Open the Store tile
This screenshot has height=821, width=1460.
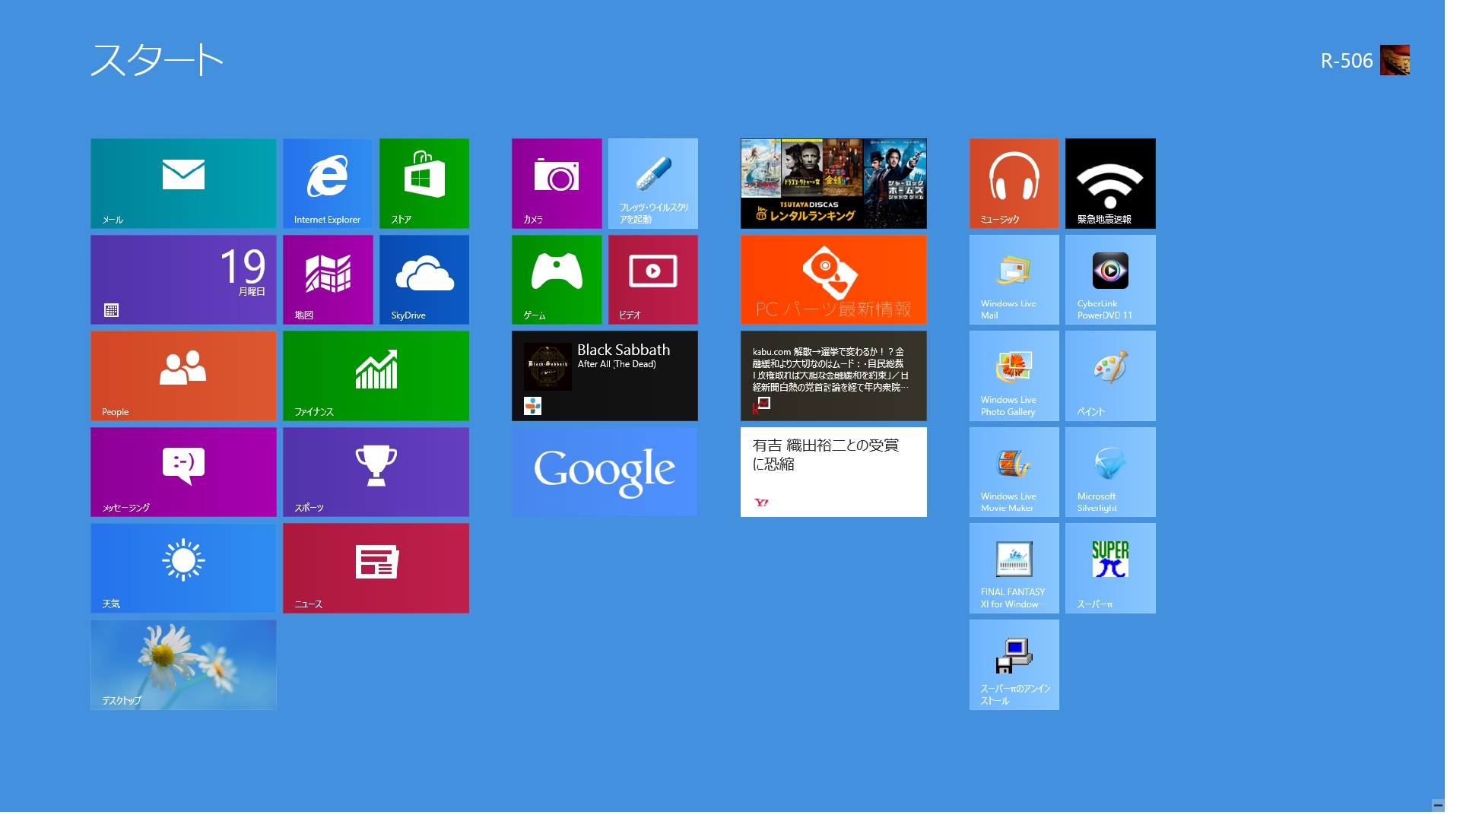(424, 183)
